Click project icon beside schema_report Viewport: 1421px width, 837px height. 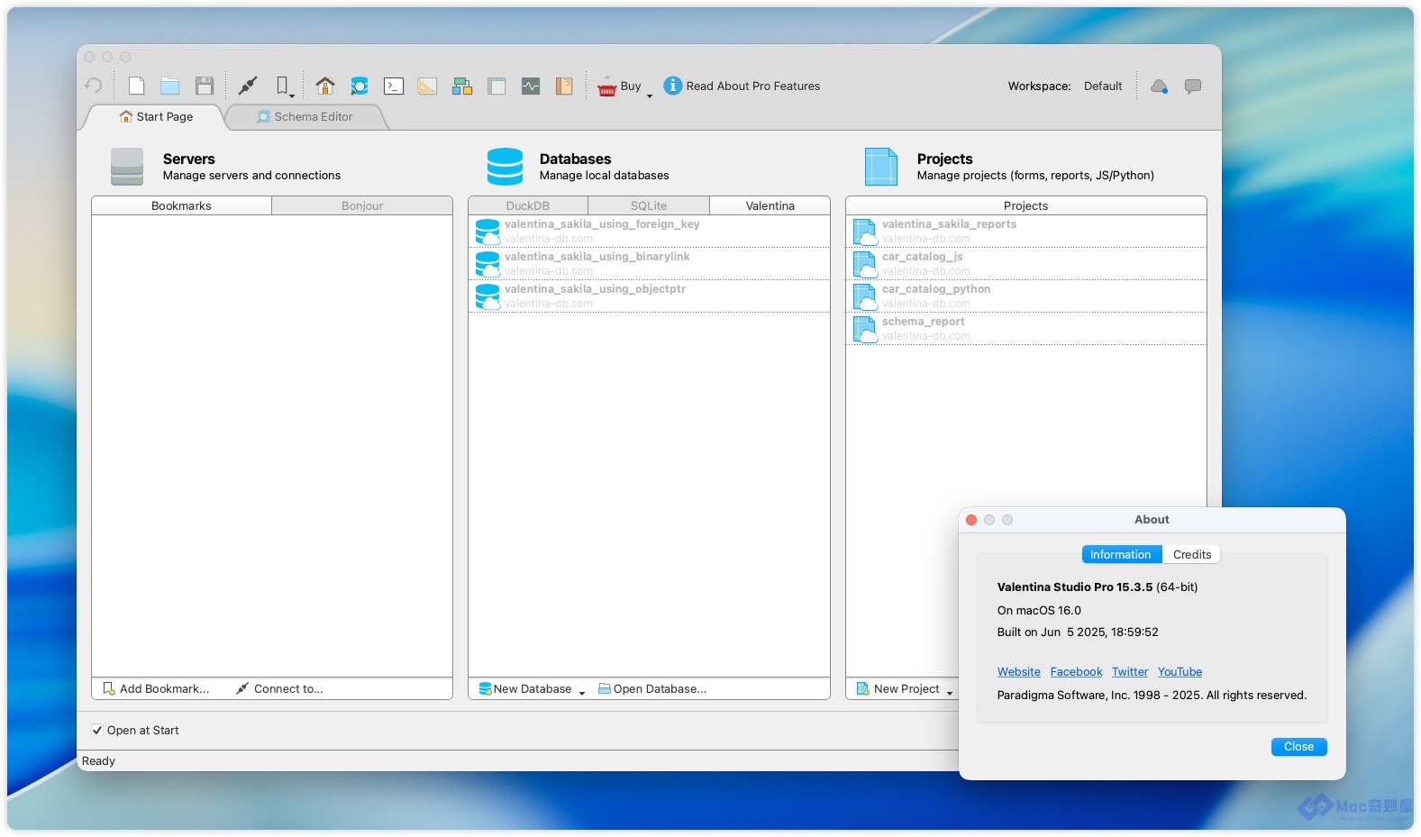tap(865, 329)
